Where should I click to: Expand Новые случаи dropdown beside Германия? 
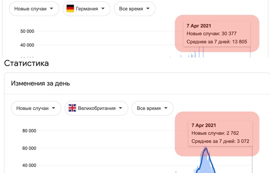(34, 9)
